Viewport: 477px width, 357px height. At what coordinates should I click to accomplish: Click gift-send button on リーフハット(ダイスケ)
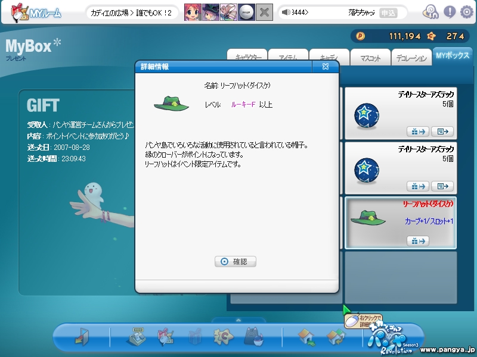point(418,241)
